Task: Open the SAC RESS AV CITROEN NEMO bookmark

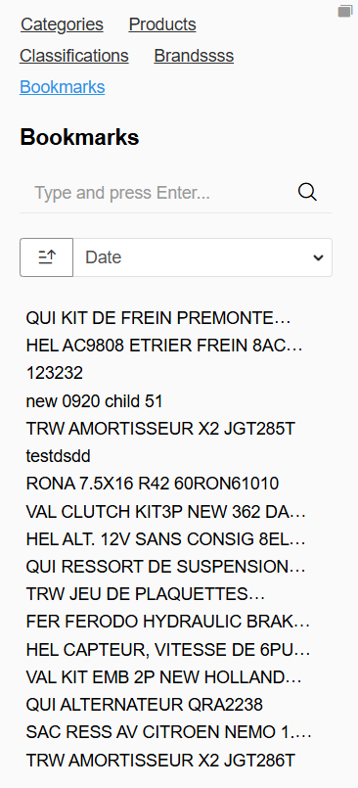Action: (x=168, y=732)
